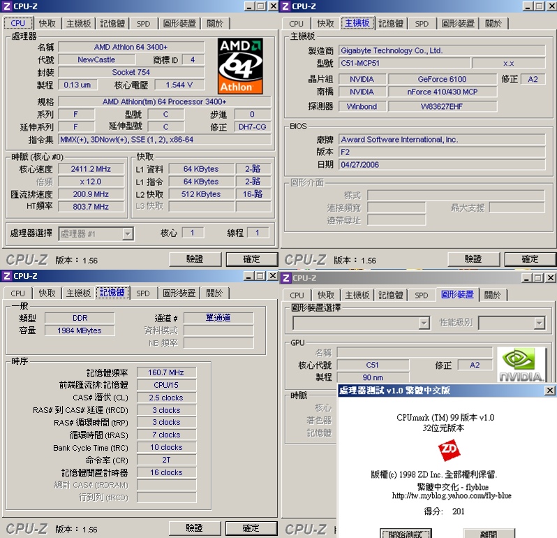The width and height of the screenshot is (557, 538).
Task: Click the 04/27/2006 BIOS date field
Action: [x=442, y=165]
